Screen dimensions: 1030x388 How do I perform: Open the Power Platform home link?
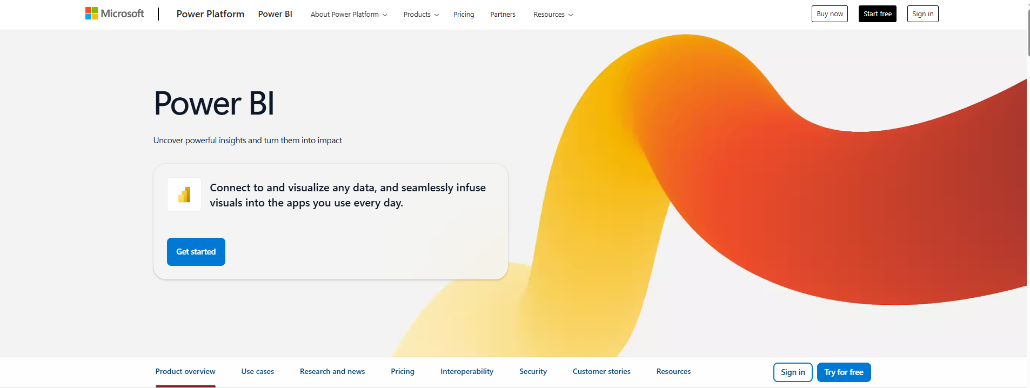tap(210, 14)
